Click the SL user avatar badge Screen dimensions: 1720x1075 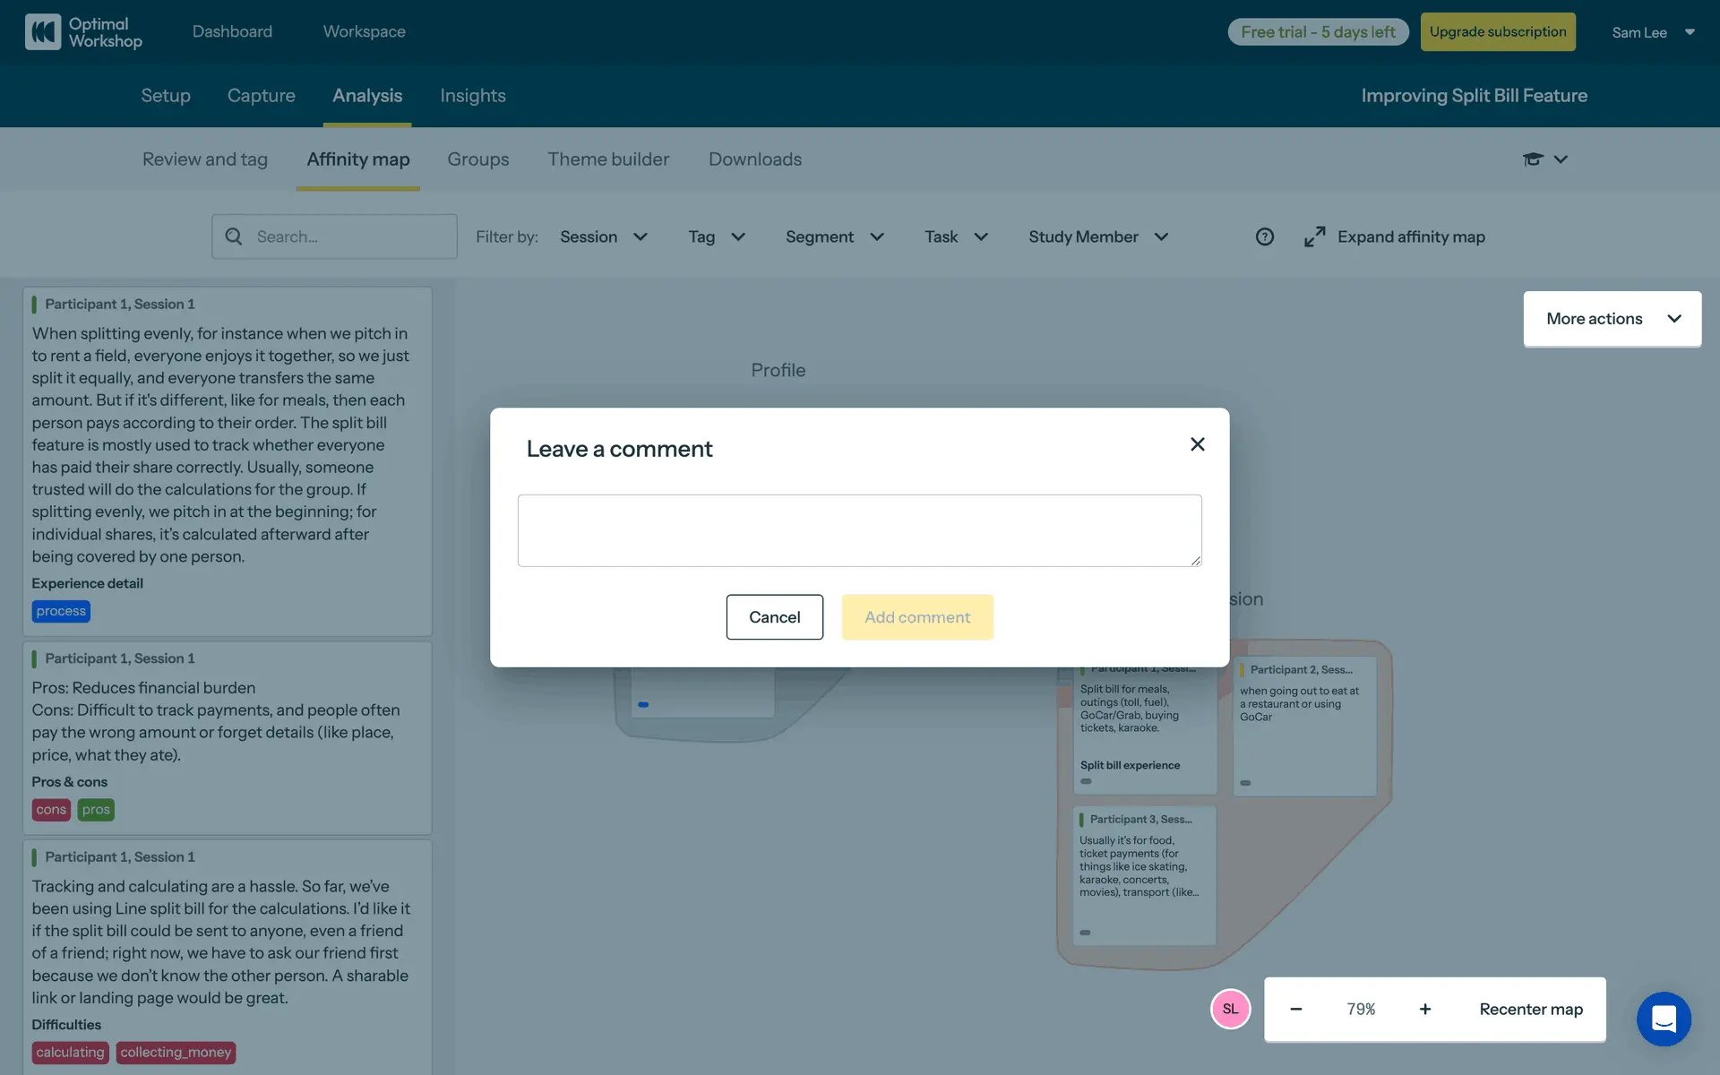click(x=1230, y=1010)
